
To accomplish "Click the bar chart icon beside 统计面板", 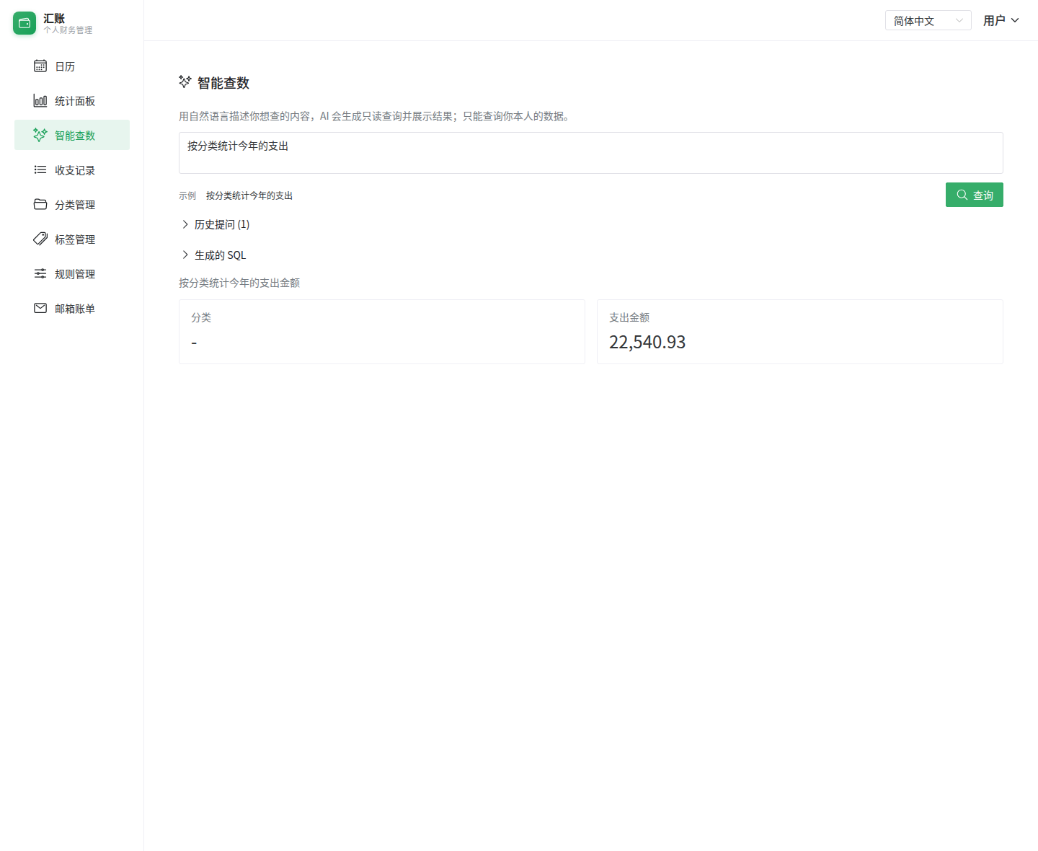I will (40, 101).
